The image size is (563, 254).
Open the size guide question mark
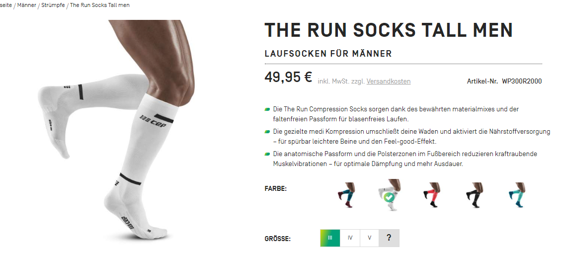tap(389, 238)
